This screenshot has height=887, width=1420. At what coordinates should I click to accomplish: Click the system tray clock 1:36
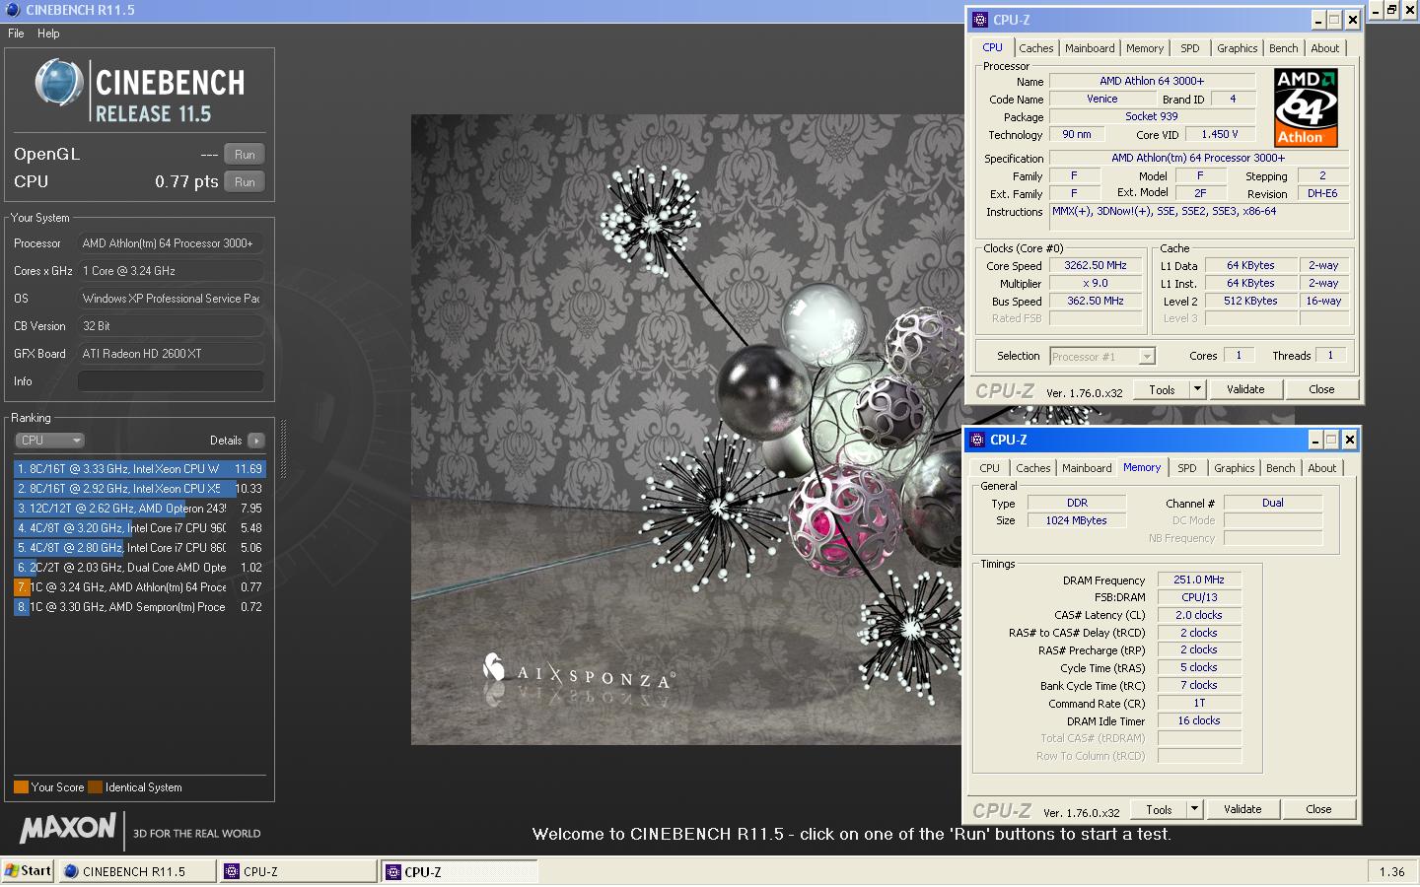(1391, 872)
